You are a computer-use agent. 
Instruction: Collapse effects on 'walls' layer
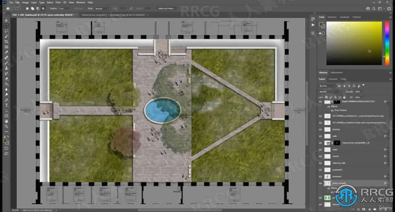pos(388,136)
